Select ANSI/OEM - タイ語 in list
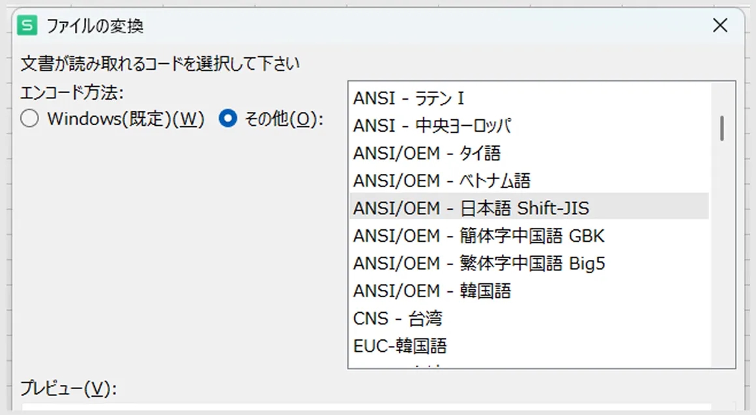 [x=529, y=153]
